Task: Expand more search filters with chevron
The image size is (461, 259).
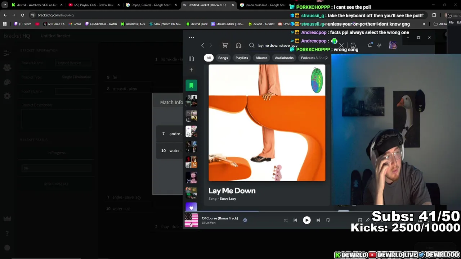Action: click(326, 58)
